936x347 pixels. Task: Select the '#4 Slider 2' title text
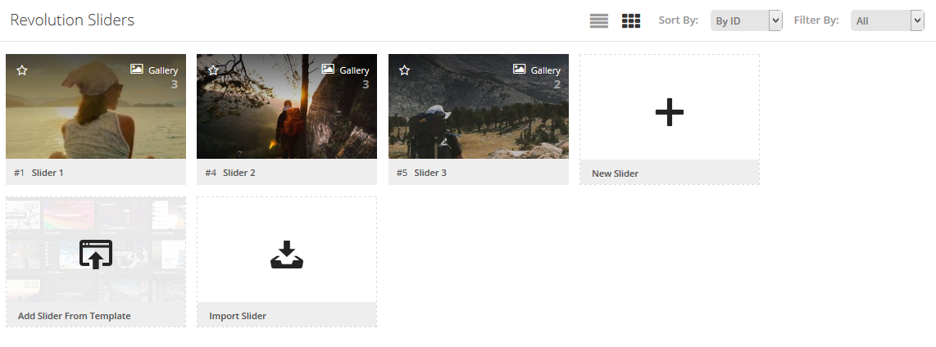[x=230, y=173]
